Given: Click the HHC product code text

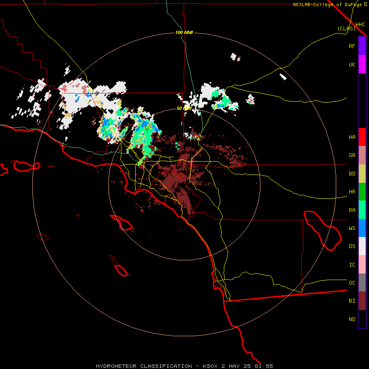Looking at the screenshot, I should (x=360, y=25).
